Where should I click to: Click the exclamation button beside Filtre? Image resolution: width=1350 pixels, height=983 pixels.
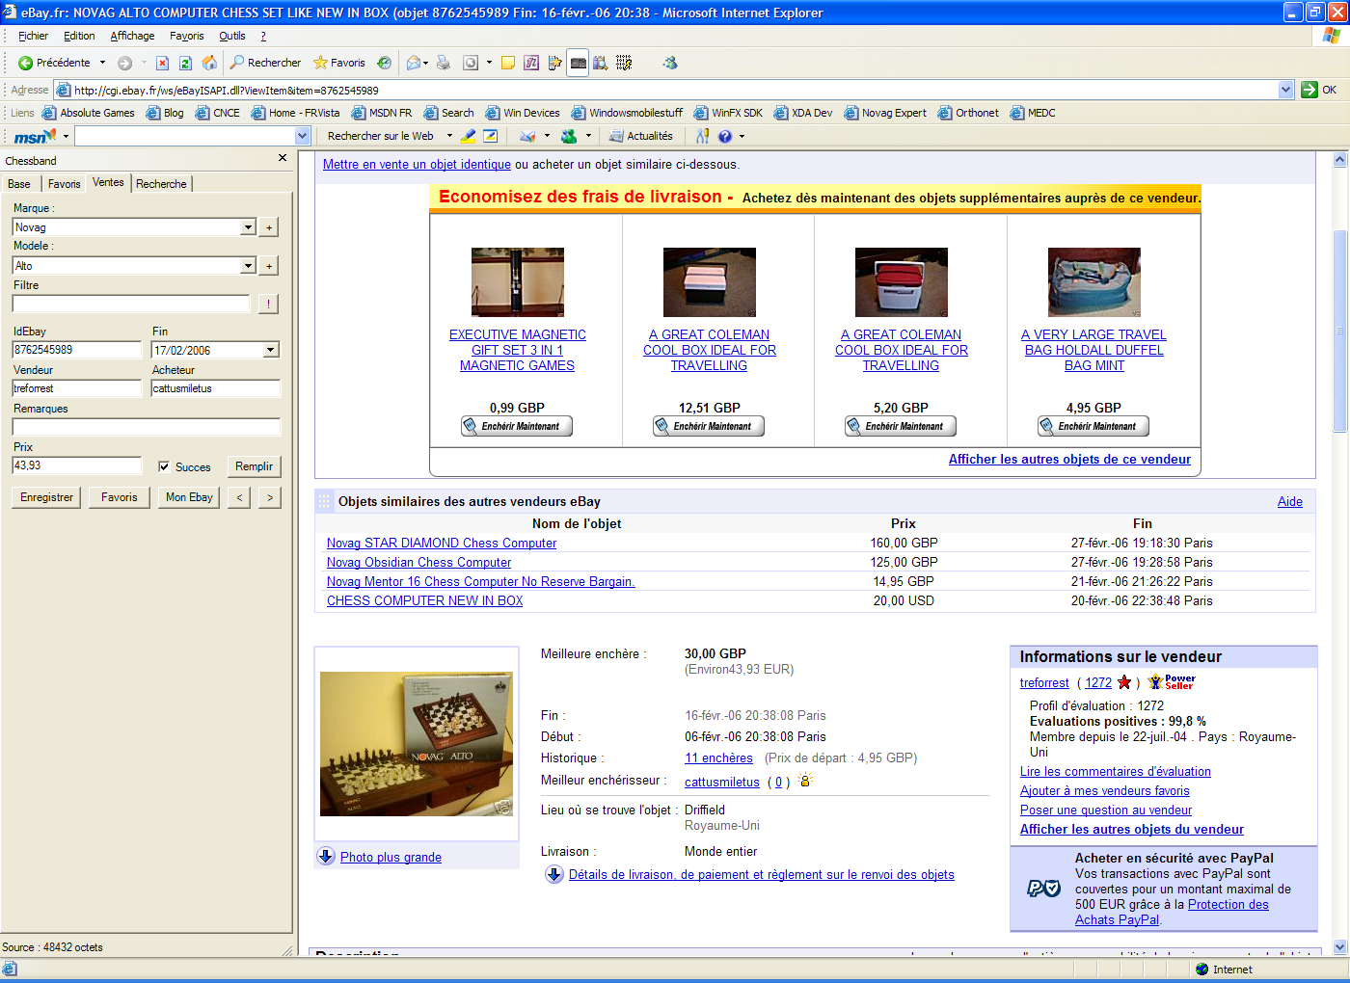[268, 304]
